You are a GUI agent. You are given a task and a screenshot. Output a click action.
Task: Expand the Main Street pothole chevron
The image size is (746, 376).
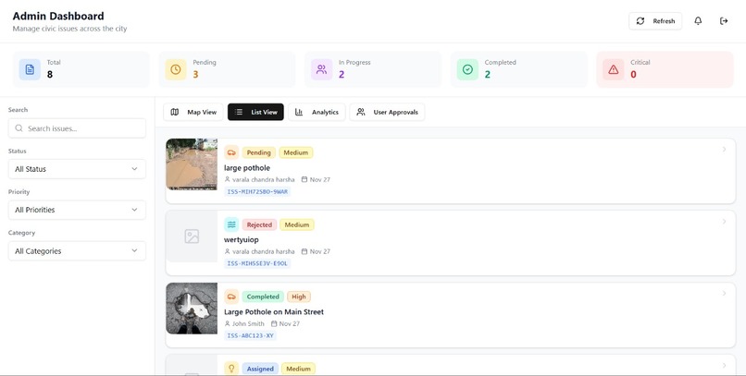tap(724, 294)
